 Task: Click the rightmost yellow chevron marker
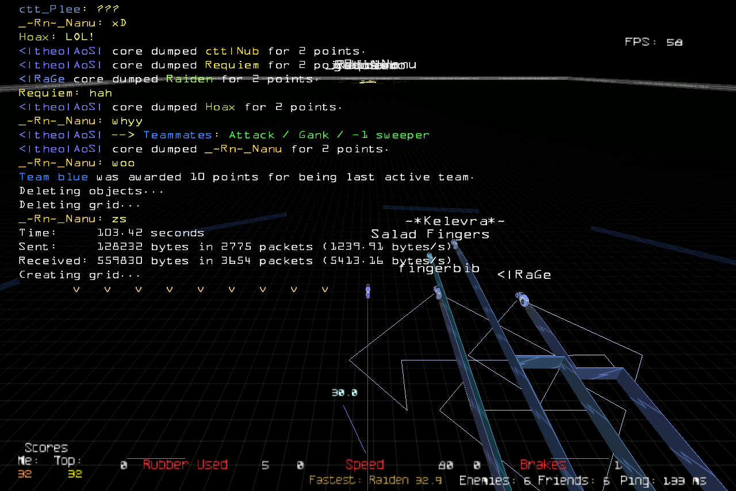(325, 289)
